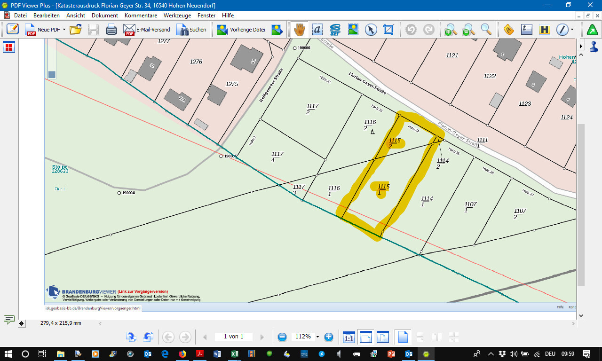The width and height of the screenshot is (602, 361).
Task: Select the Hand pan tool
Action: (299, 30)
